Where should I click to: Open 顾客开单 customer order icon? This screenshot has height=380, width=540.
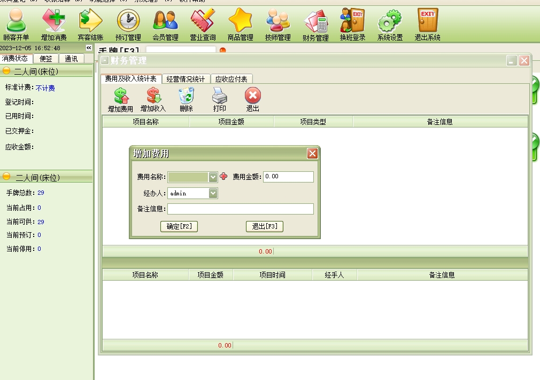click(16, 22)
